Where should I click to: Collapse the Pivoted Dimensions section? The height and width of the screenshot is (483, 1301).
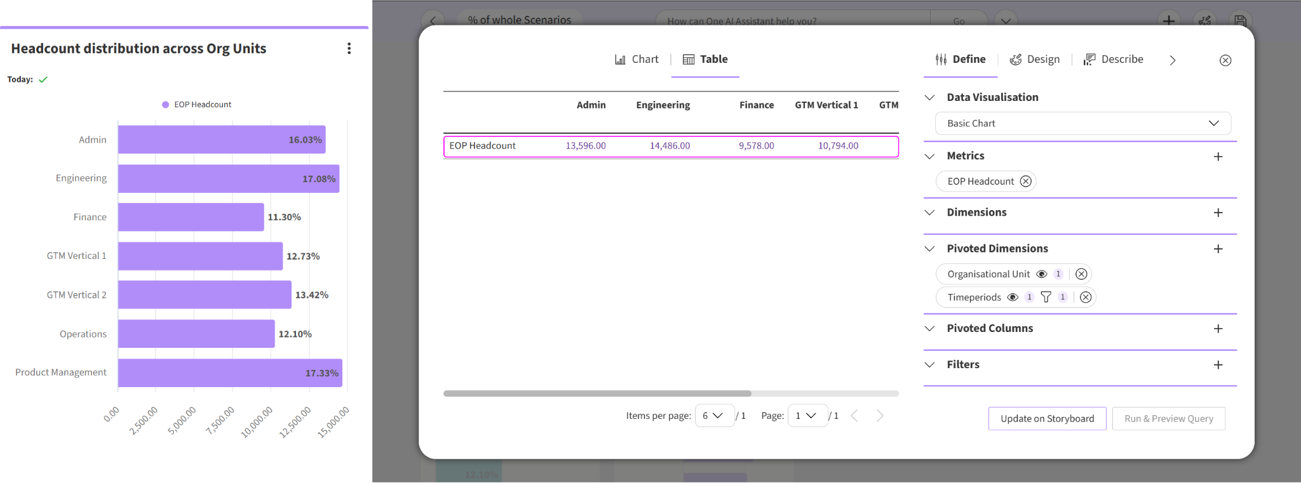(929, 249)
